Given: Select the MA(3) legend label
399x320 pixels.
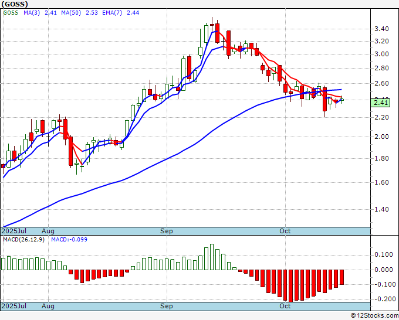Looking at the screenshot, I should click(x=32, y=13).
